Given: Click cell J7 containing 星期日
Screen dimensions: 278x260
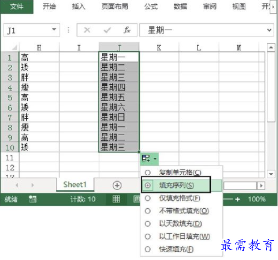Looking at the screenshot, I should click(119, 117).
